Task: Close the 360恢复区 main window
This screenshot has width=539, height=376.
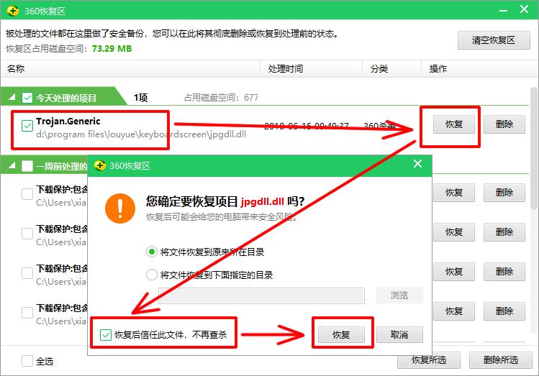Action: pos(524,9)
